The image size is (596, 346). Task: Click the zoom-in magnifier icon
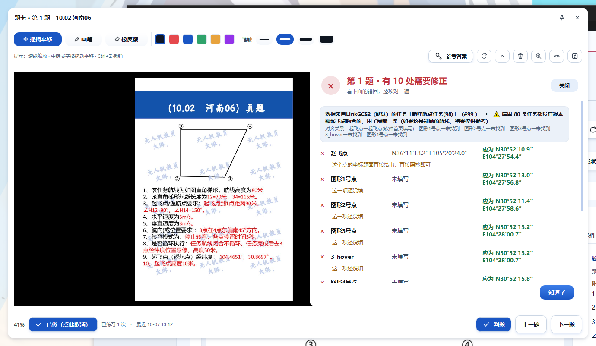click(539, 56)
